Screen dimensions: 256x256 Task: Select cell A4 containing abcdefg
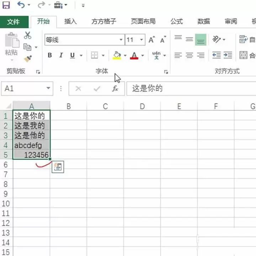click(31, 145)
